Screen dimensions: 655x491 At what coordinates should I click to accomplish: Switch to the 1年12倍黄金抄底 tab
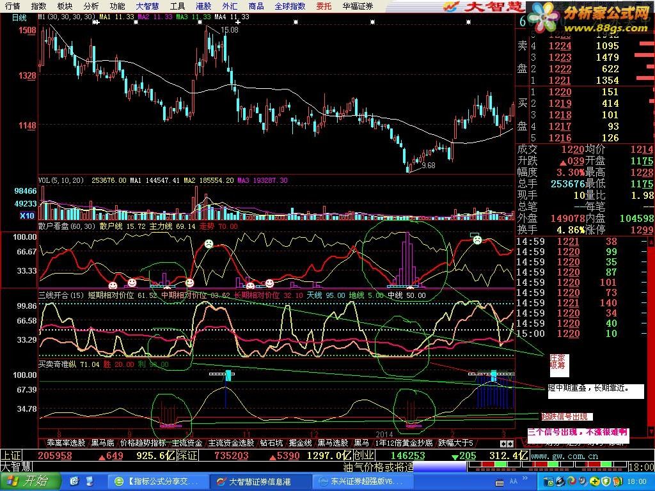point(404,442)
